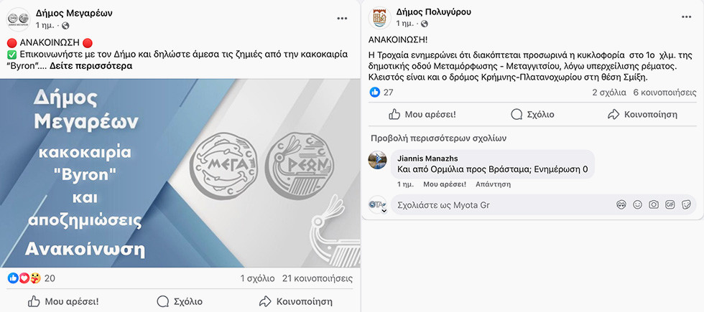The width and height of the screenshot is (704, 312).
Task: Like the Δήμος Μεγαρέων post
Action: pyautogui.click(x=62, y=301)
